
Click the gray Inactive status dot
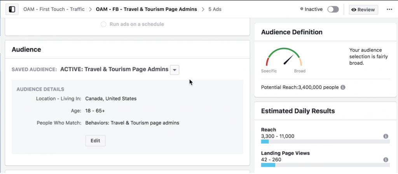click(x=302, y=9)
